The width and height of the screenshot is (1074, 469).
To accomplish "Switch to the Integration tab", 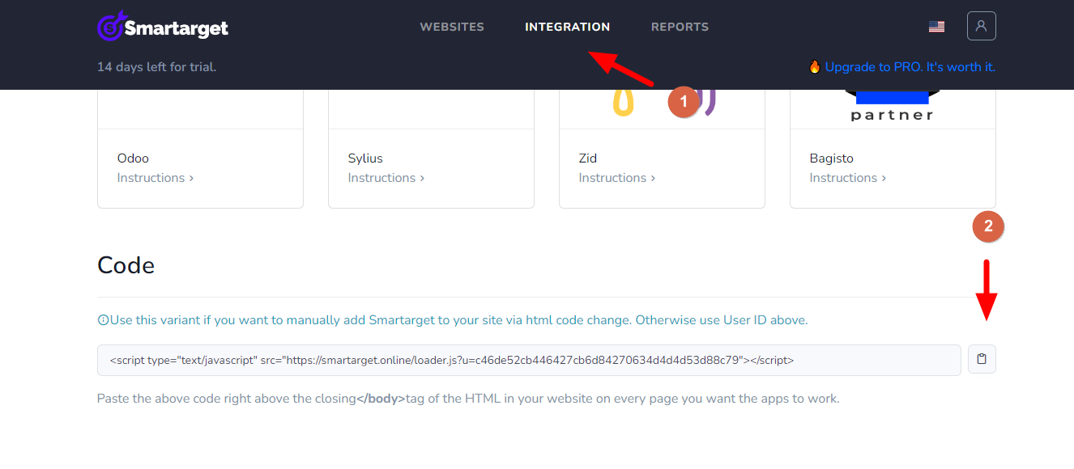I will pyautogui.click(x=567, y=27).
